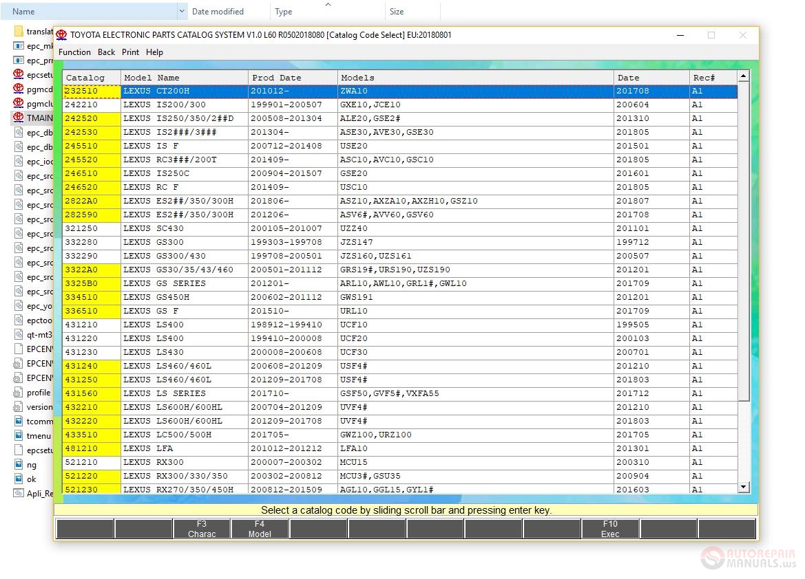Select the translat folder icon in Explorer
805x579 pixels.
(x=19, y=31)
